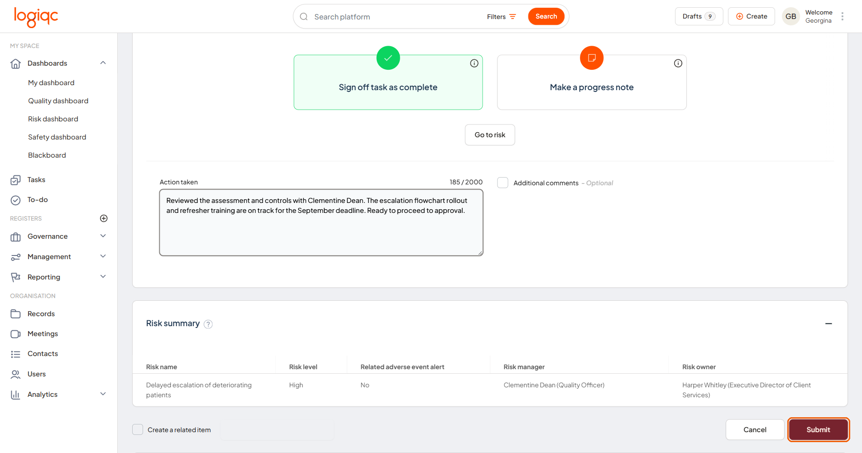
Task: Click the GB user avatar
Action: point(790,16)
